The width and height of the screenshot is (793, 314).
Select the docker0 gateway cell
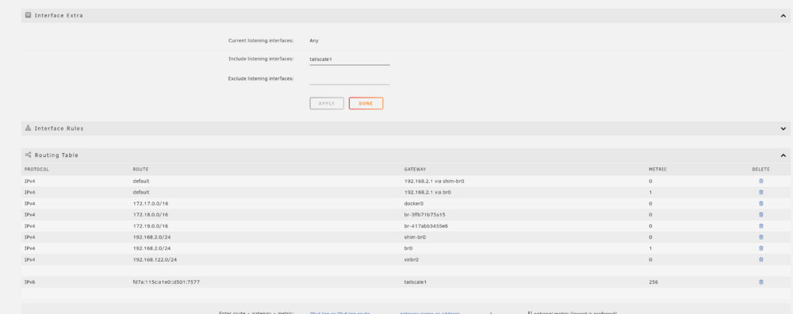[414, 203]
